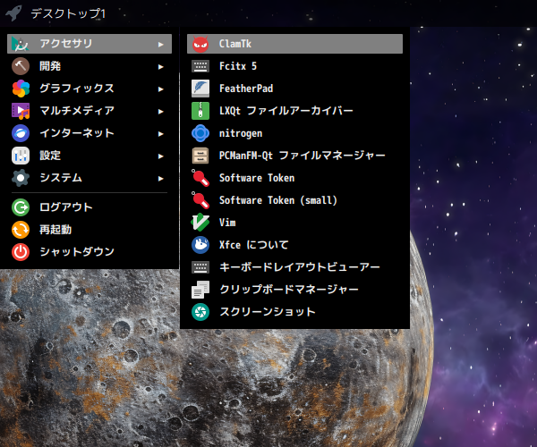The height and width of the screenshot is (447, 537).
Task: Click the 設定 sliders icon
Action: [21, 156]
